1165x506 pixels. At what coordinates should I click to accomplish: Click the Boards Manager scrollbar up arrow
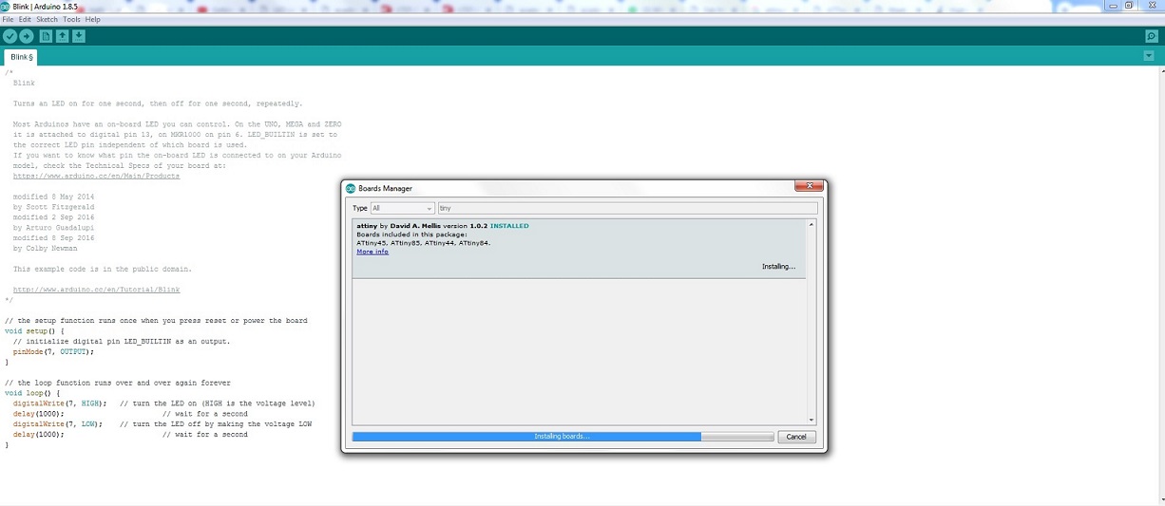(812, 225)
